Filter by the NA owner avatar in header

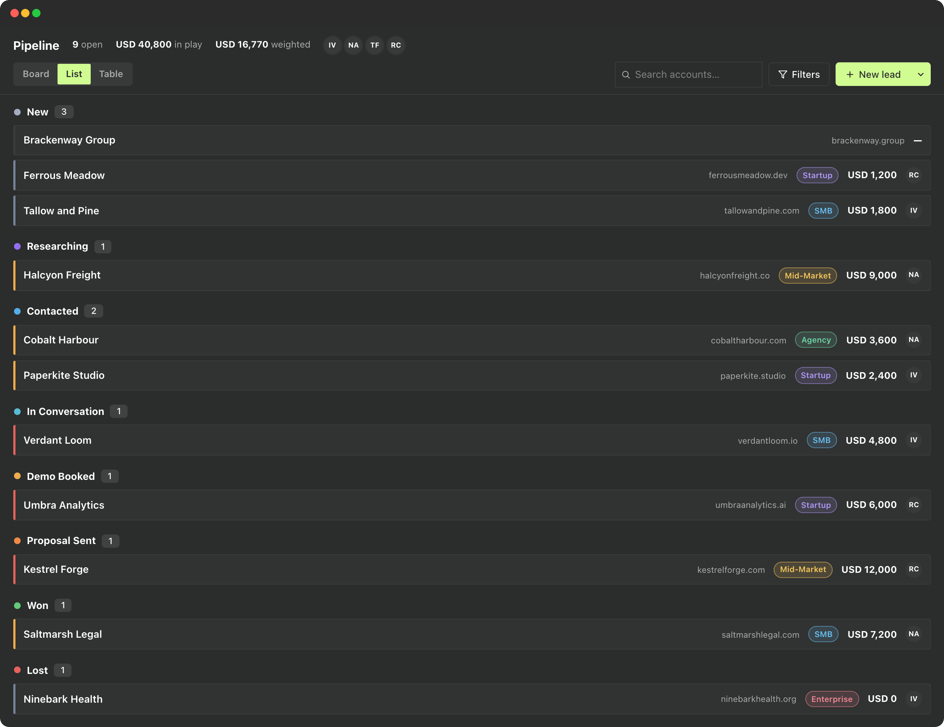(x=353, y=45)
